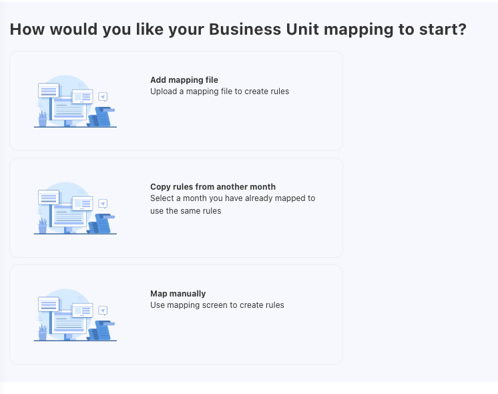The width and height of the screenshot is (498, 394).
Task: Click the paper plane icon in Map manually card
Action: [x=103, y=311]
